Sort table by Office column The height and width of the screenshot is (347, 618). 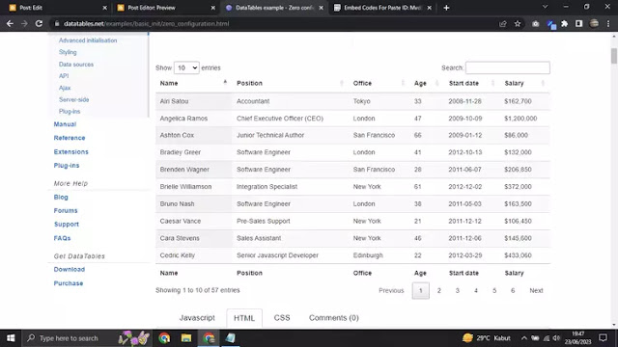[x=379, y=83]
